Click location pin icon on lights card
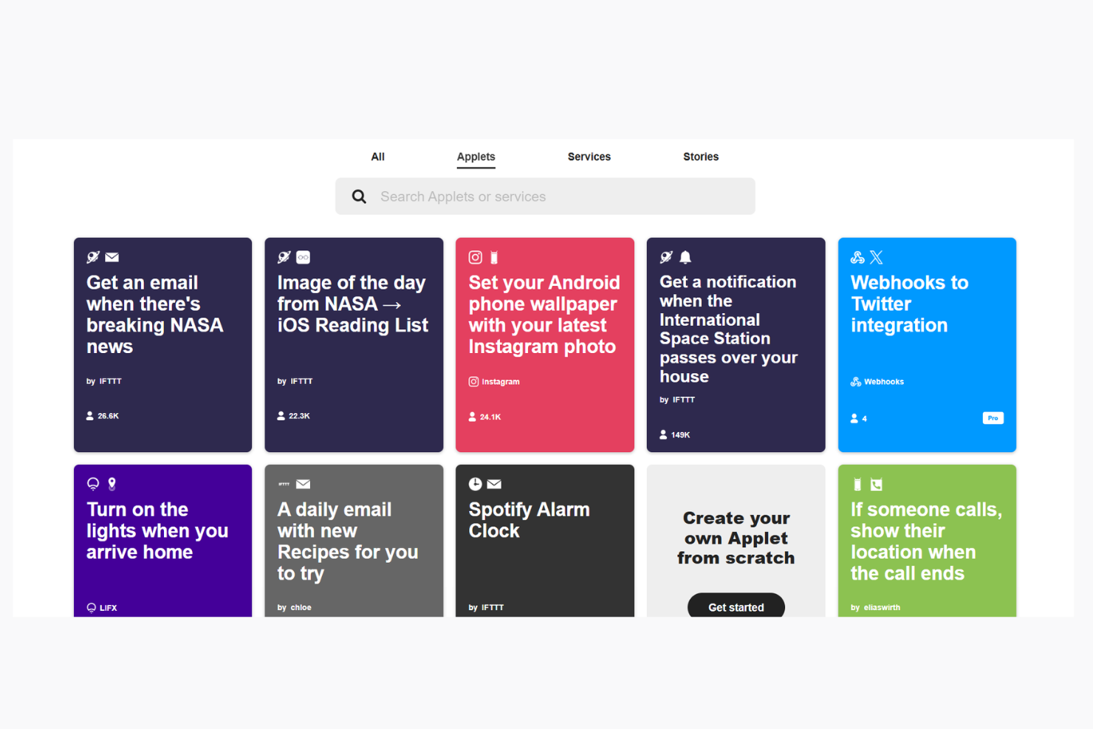Image resolution: width=1093 pixels, height=729 pixels. (112, 484)
